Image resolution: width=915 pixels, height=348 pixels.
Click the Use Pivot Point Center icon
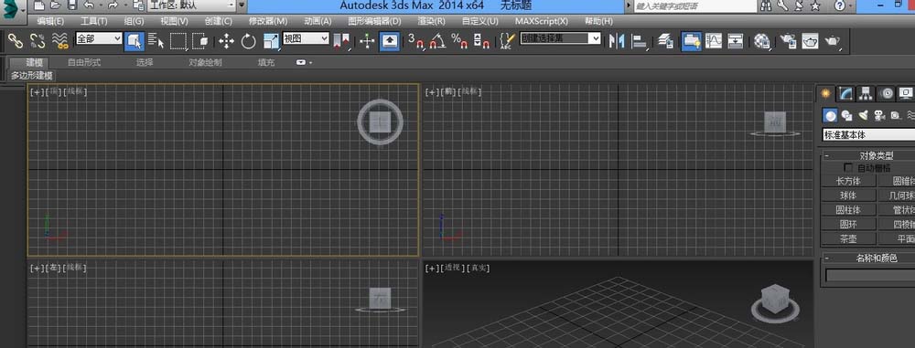pos(341,41)
